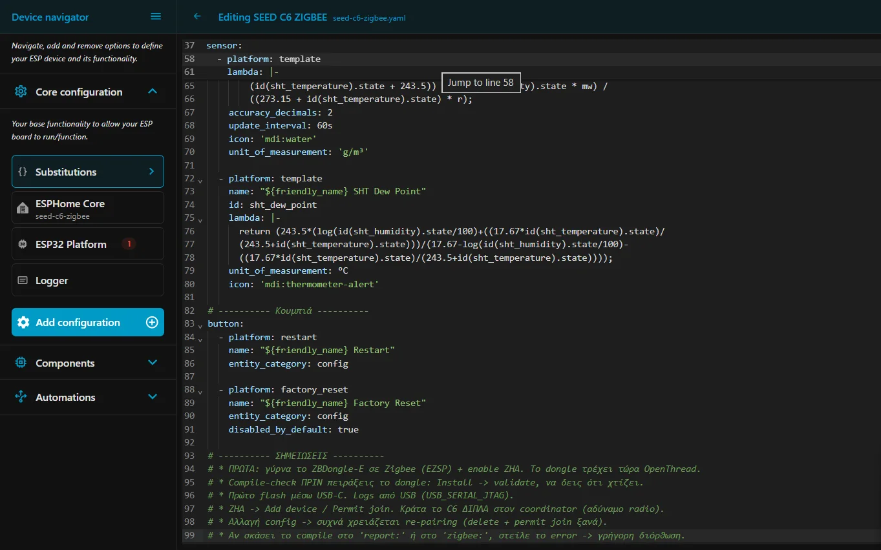The height and width of the screenshot is (550, 881).
Task: Click the Add configuration button
Action: pyautogui.click(x=88, y=322)
